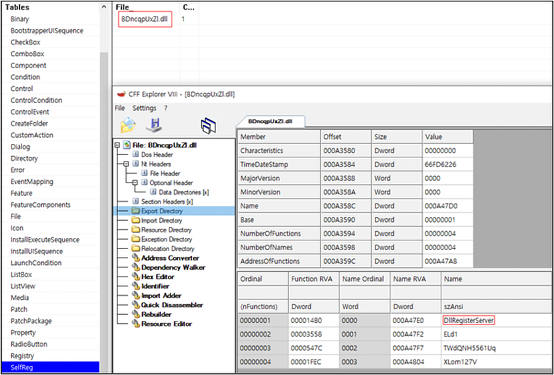554x375 pixels.
Task: Click the Member column header
Action: 279,136
